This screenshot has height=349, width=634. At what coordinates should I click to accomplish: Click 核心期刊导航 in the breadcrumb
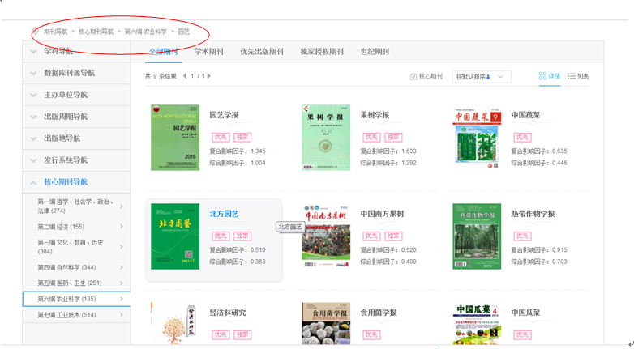tap(96, 32)
